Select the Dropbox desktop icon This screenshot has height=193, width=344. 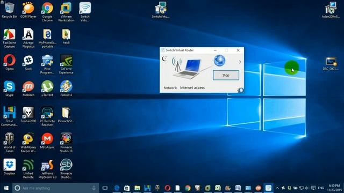(x=10, y=167)
